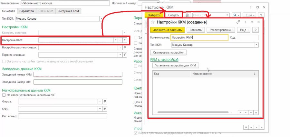Open the Горячие клавиши linked item
Viewport: 290px width, 137px height.
coord(125,55)
